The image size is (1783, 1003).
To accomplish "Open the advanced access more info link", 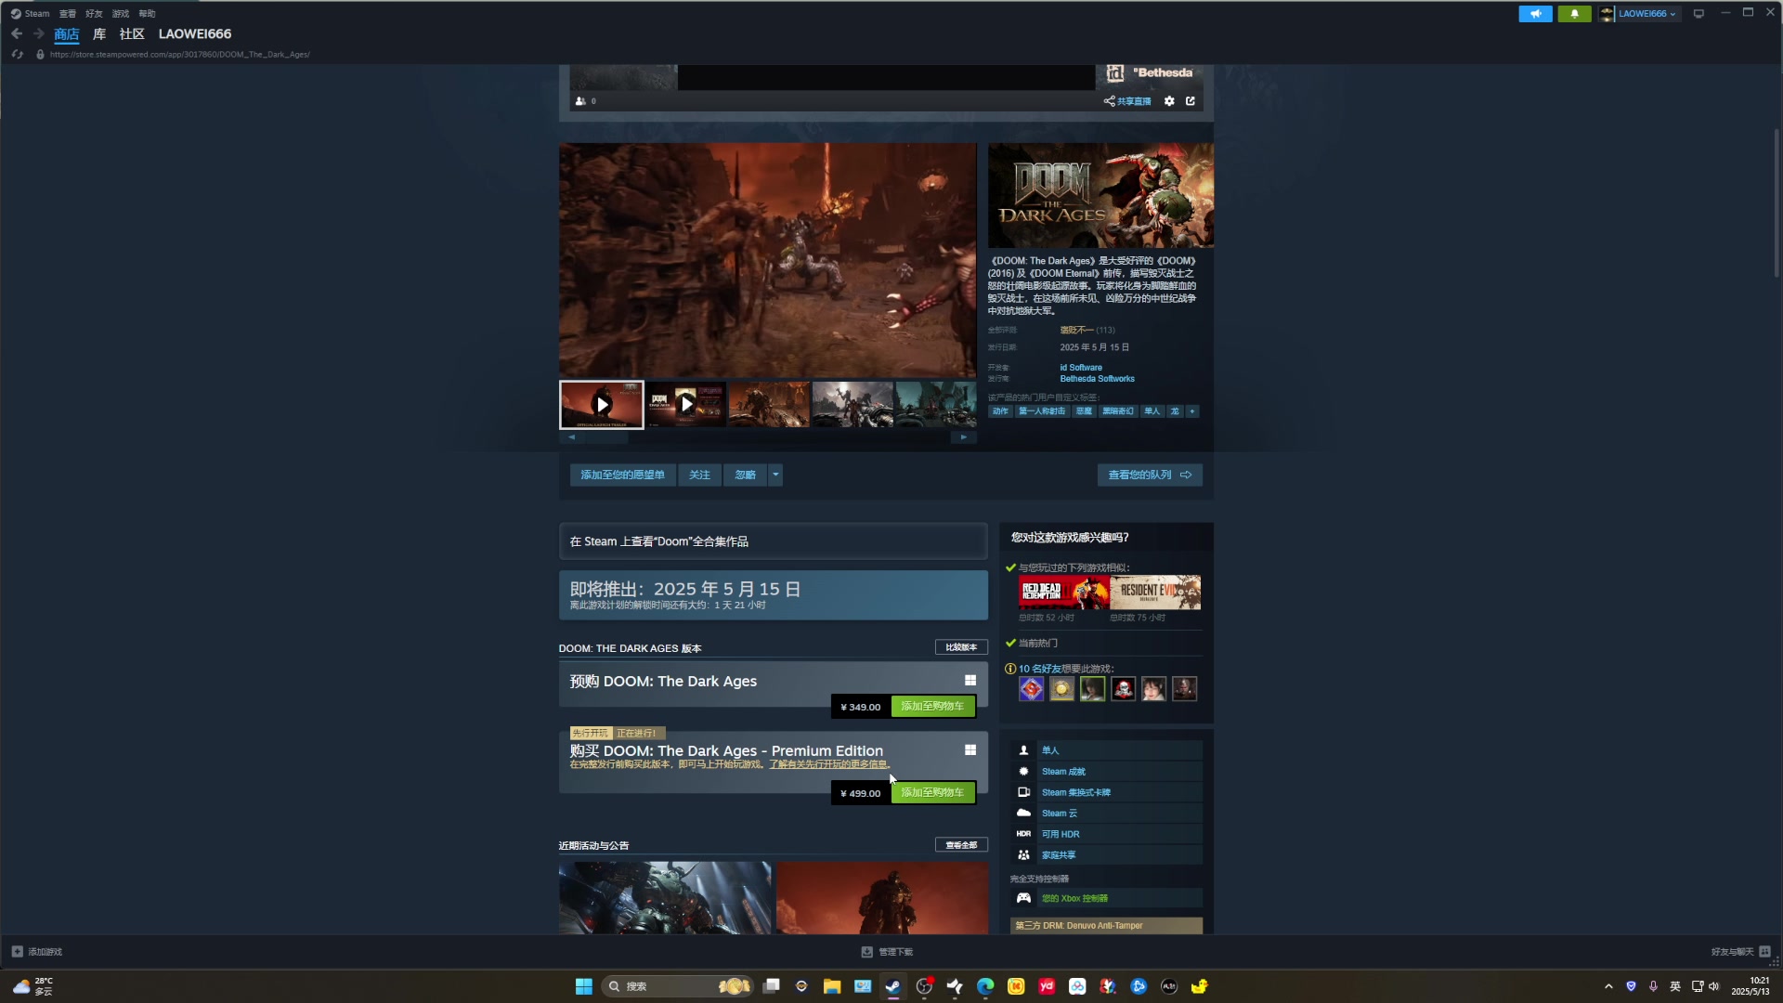I will click(828, 765).
